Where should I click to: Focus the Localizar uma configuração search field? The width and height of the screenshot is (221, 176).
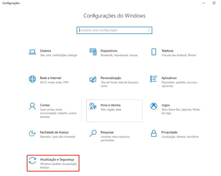coord(114,30)
